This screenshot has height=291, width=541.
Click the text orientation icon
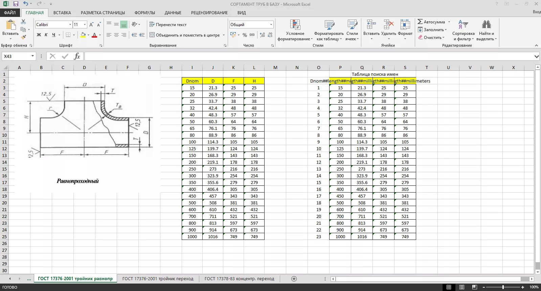pos(134,24)
